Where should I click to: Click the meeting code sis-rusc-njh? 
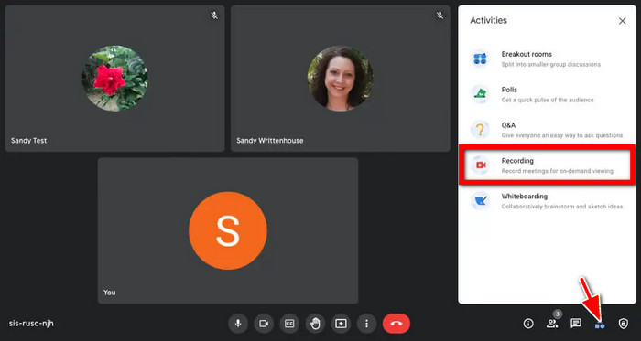coord(31,324)
